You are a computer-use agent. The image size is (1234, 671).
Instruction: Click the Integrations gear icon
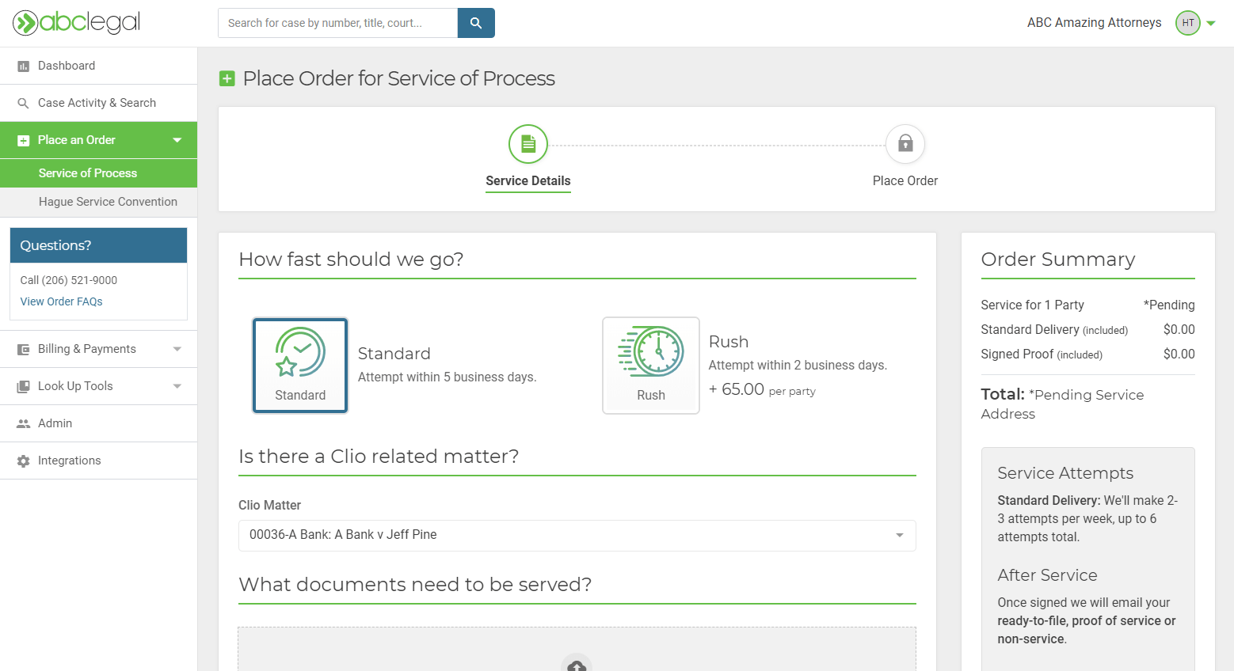click(24, 461)
